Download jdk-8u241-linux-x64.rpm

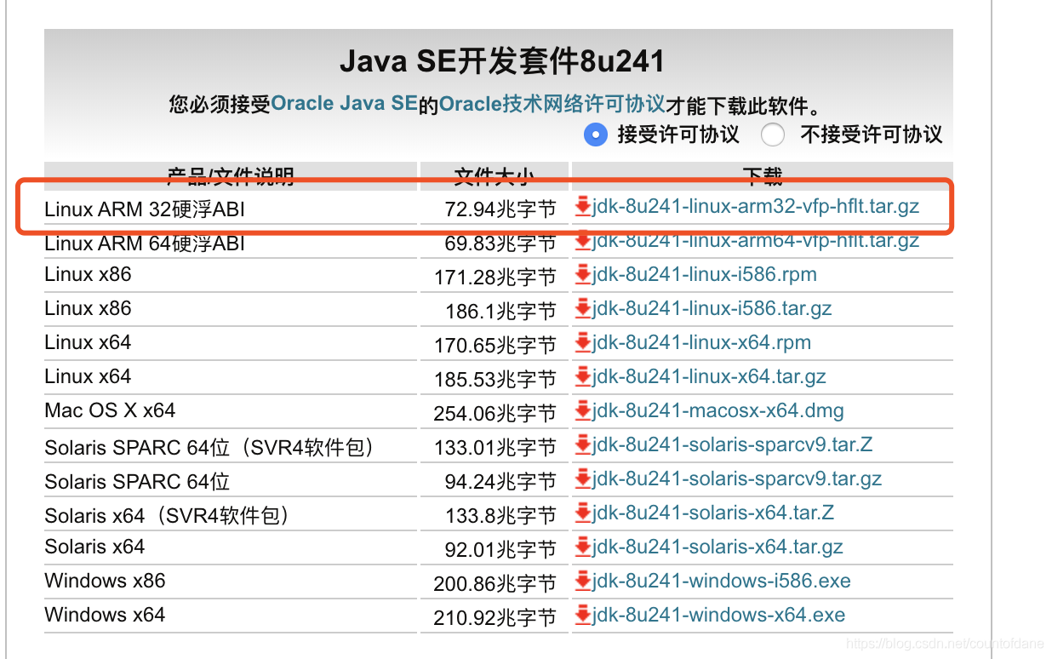701,342
